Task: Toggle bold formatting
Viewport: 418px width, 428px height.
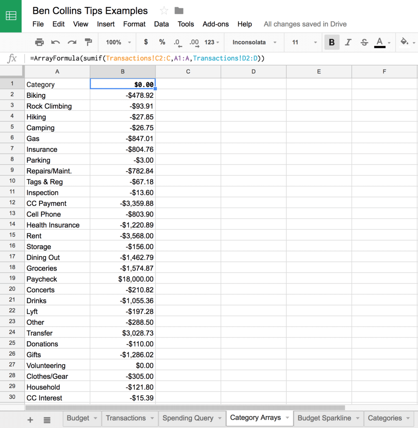Action: coord(331,42)
